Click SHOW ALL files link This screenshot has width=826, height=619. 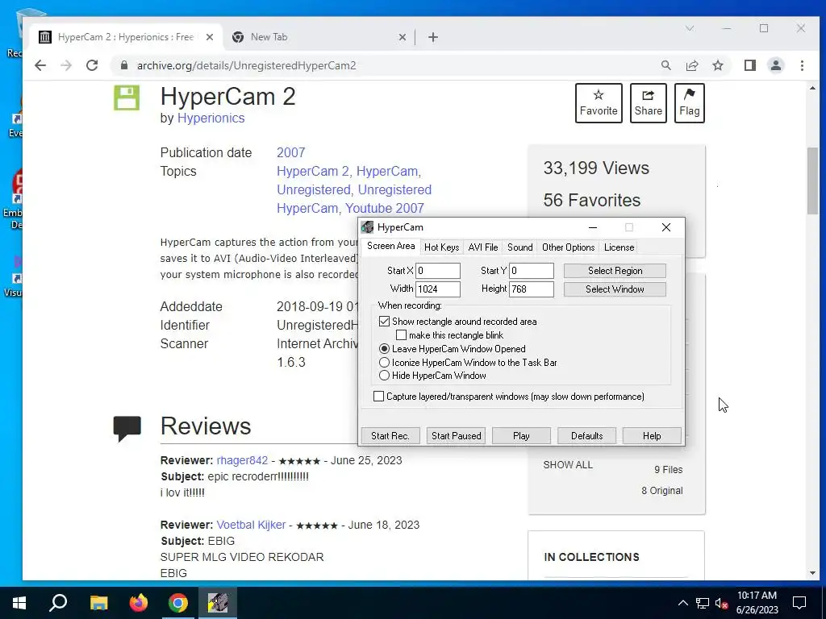pyautogui.click(x=568, y=465)
